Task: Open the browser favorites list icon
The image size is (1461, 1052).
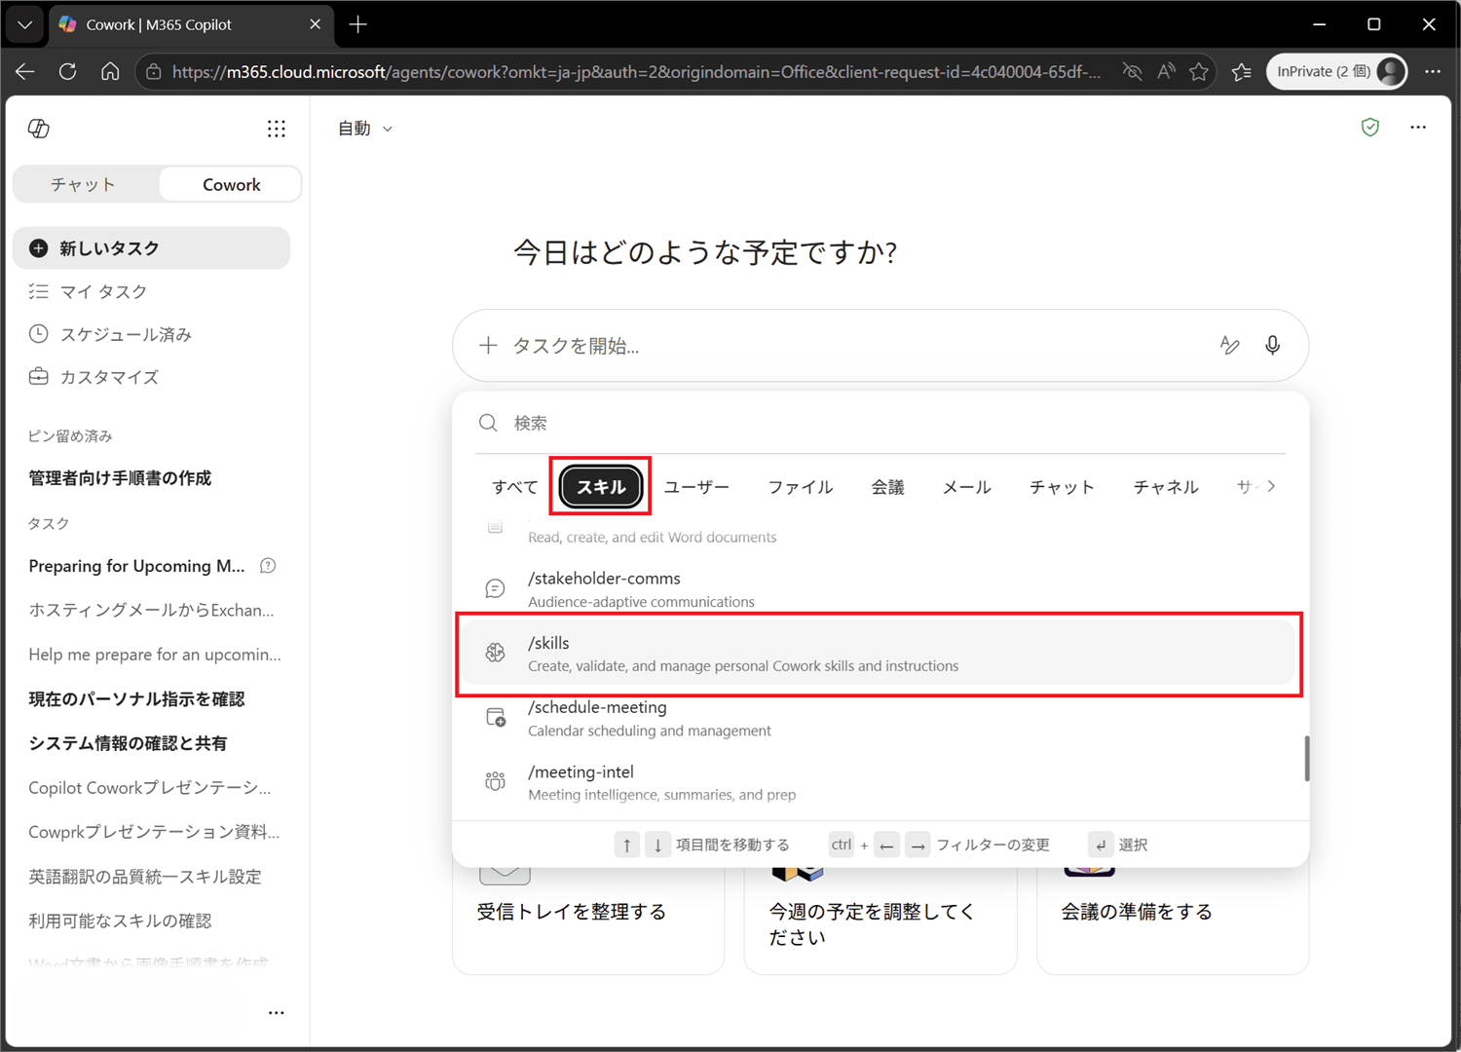Action: pos(1242,71)
